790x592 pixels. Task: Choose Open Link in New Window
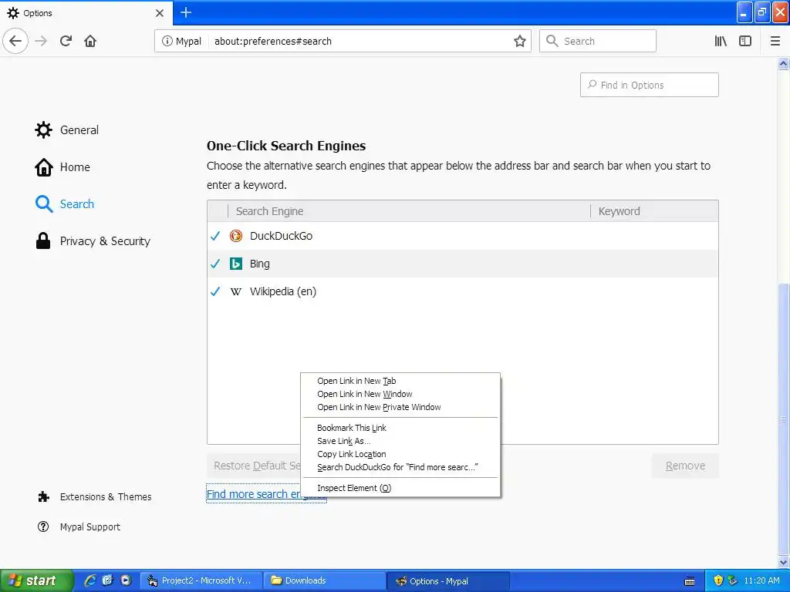tap(400, 394)
